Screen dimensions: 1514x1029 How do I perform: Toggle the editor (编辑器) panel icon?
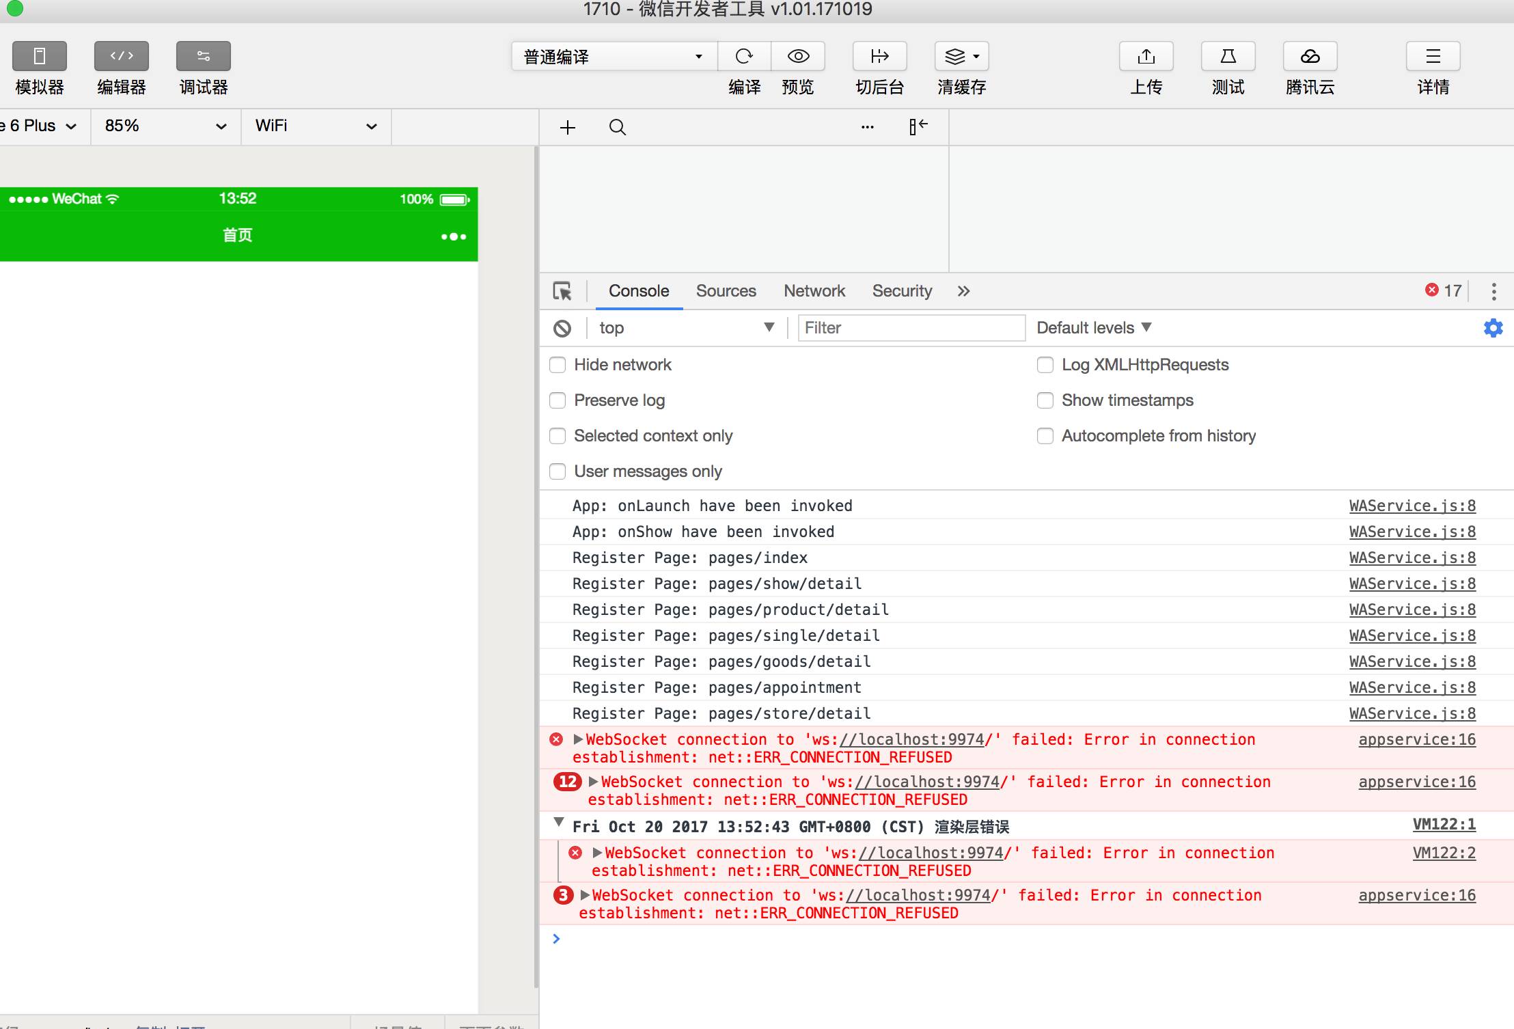[122, 56]
